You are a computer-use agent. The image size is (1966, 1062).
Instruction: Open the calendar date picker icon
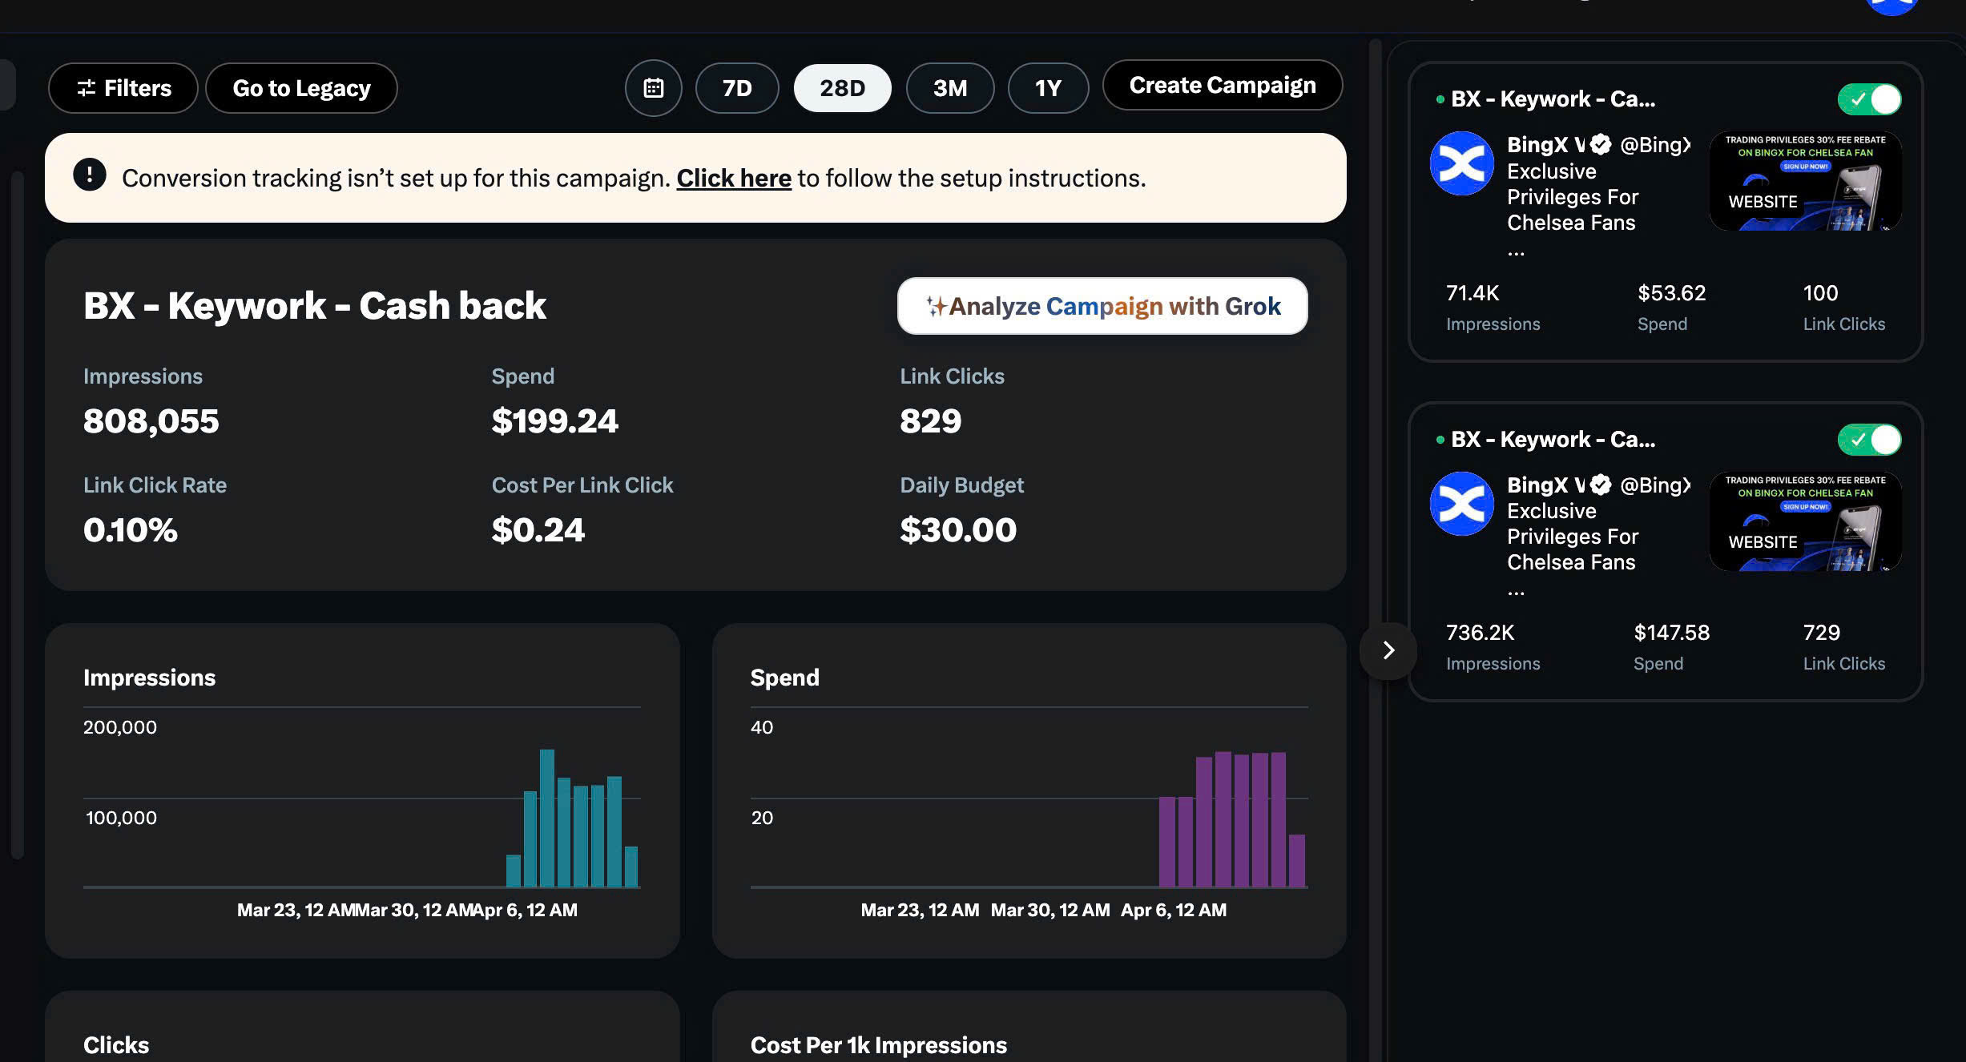point(653,88)
